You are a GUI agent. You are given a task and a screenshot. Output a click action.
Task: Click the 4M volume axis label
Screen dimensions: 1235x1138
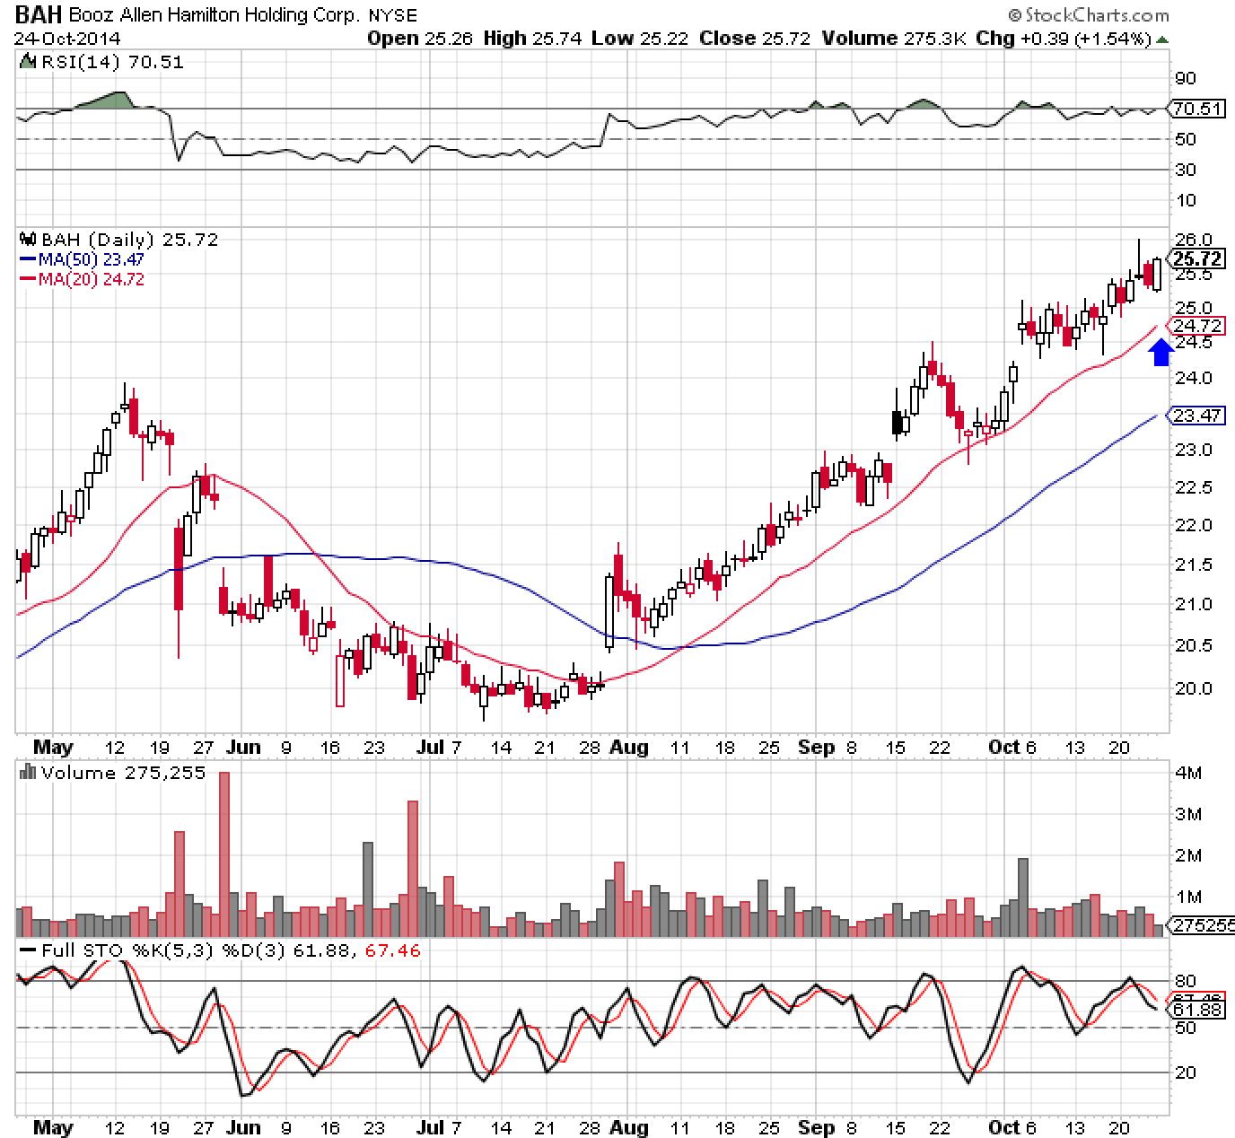[1187, 773]
